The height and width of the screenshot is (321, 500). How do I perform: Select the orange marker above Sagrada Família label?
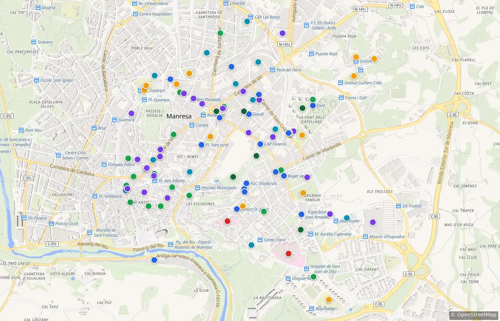pyautogui.click(x=303, y=193)
